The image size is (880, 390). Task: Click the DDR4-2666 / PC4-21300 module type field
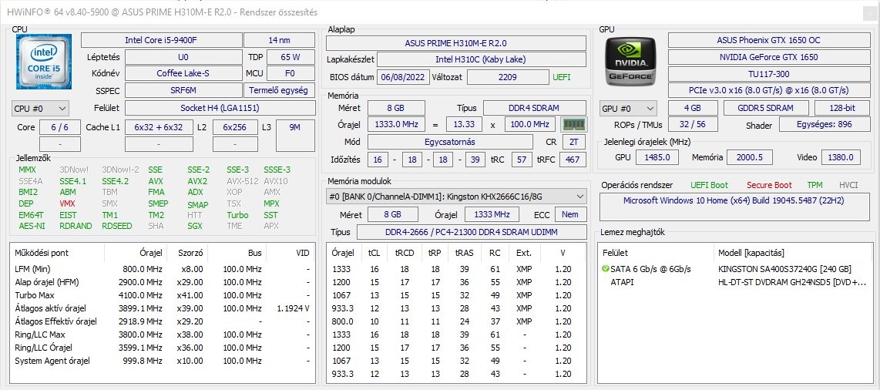coord(472,232)
